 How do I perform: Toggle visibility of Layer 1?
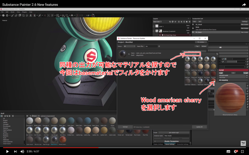tap(154, 26)
